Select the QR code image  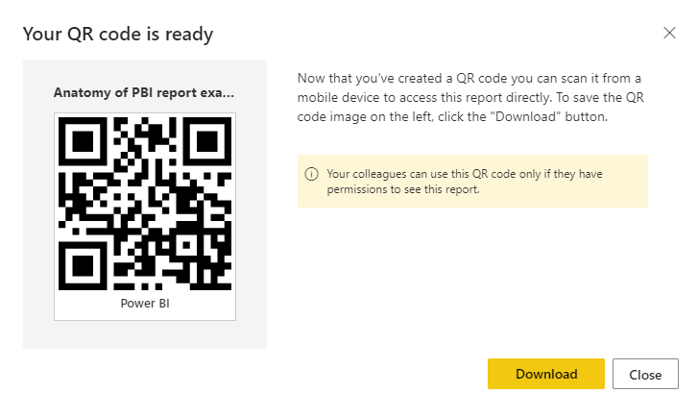coord(145,204)
